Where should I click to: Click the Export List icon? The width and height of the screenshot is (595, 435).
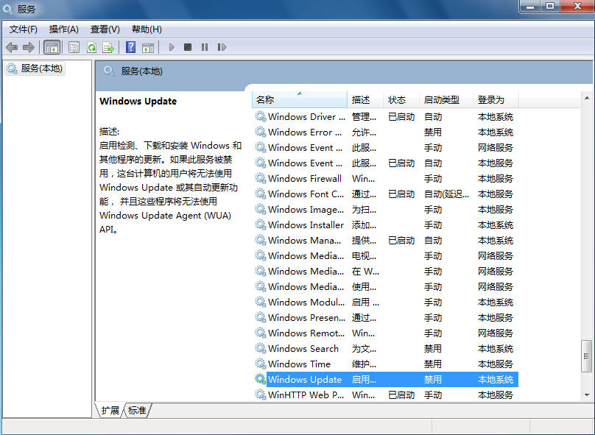coord(108,47)
